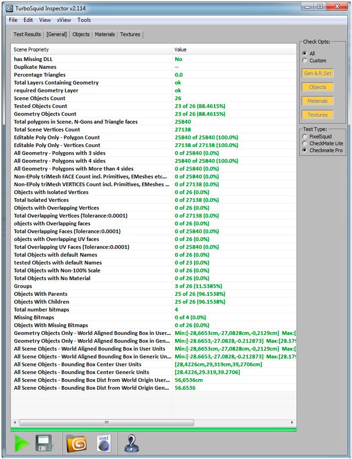Select the PixelSquid test type
Image resolution: width=352 pixels, height=459 pixels.
pyautogui.click(x=305, y=136)
